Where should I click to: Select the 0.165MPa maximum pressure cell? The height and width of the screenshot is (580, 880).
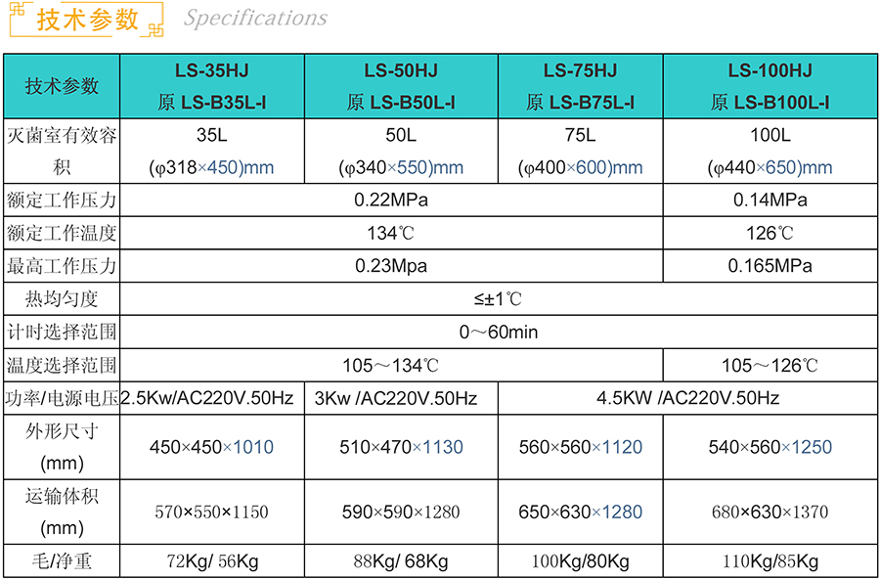pos(770,265)
